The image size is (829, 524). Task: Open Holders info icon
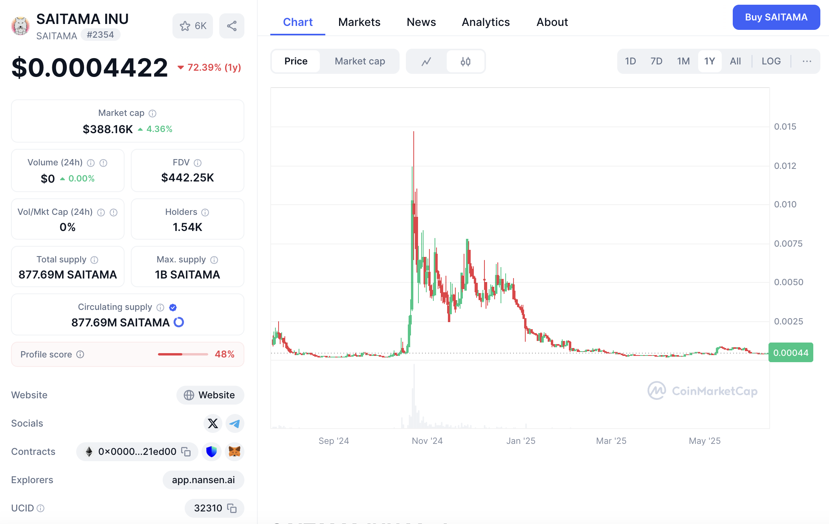pyautogui.click(x=205, y=213)
